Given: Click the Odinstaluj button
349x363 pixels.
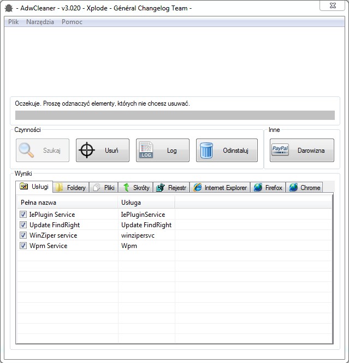Looking at the screenshot, I should click(x=227, y=150).
